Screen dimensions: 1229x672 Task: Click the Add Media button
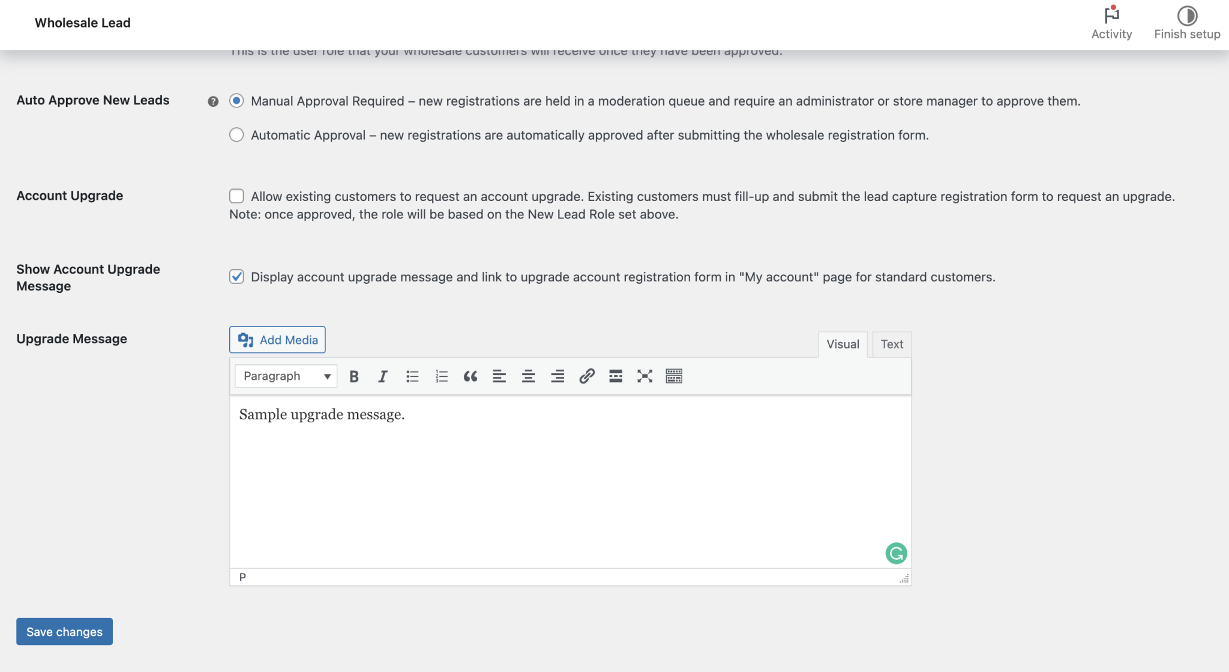(277, 340)
